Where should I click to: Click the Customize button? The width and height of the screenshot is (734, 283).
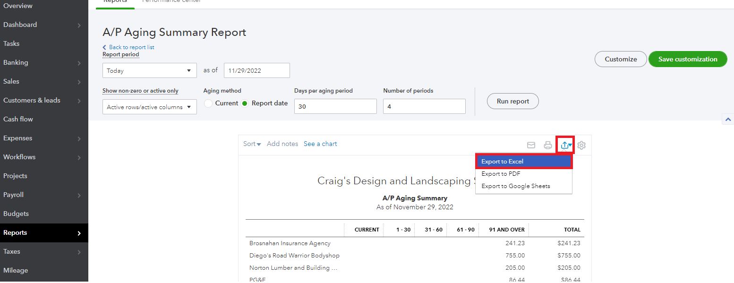(x=620, y=59)
